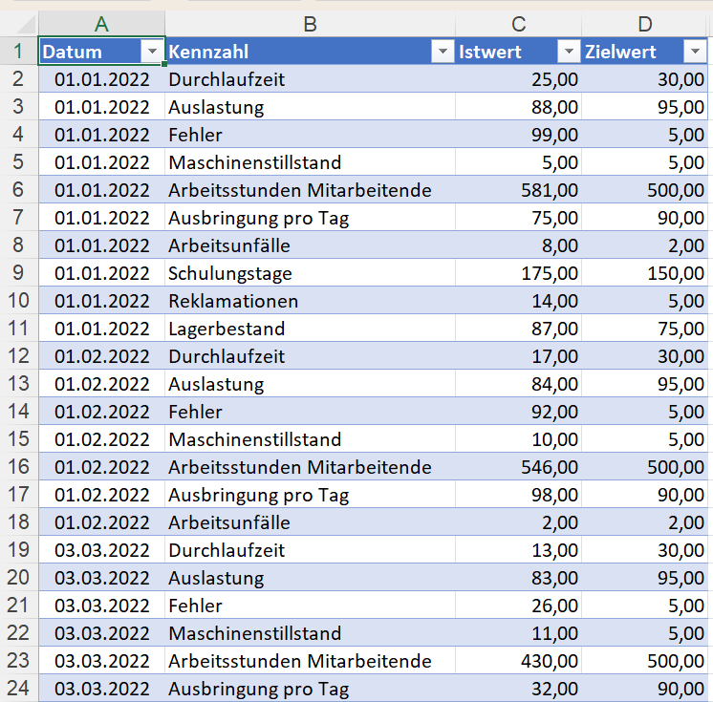Select Istwert value 14,00

click(518, 301)
